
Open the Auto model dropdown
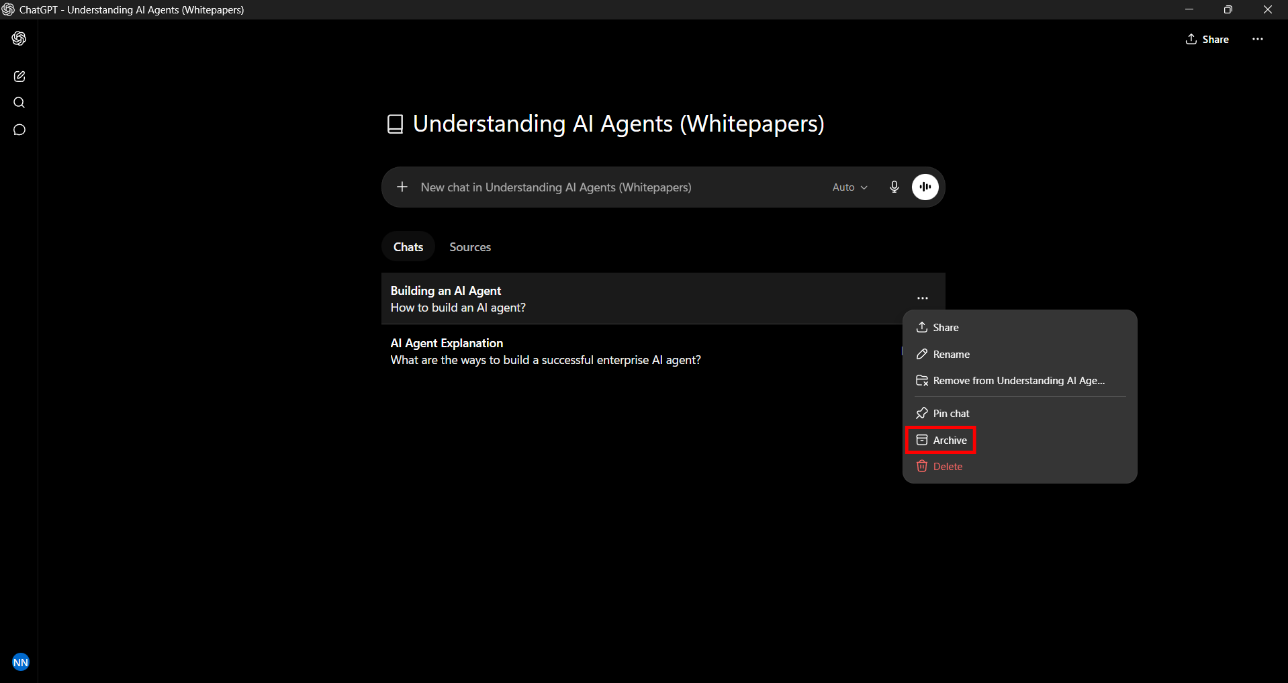coord(850,187)
